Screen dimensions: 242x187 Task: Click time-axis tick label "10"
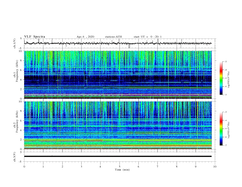[x=215, y=167]
